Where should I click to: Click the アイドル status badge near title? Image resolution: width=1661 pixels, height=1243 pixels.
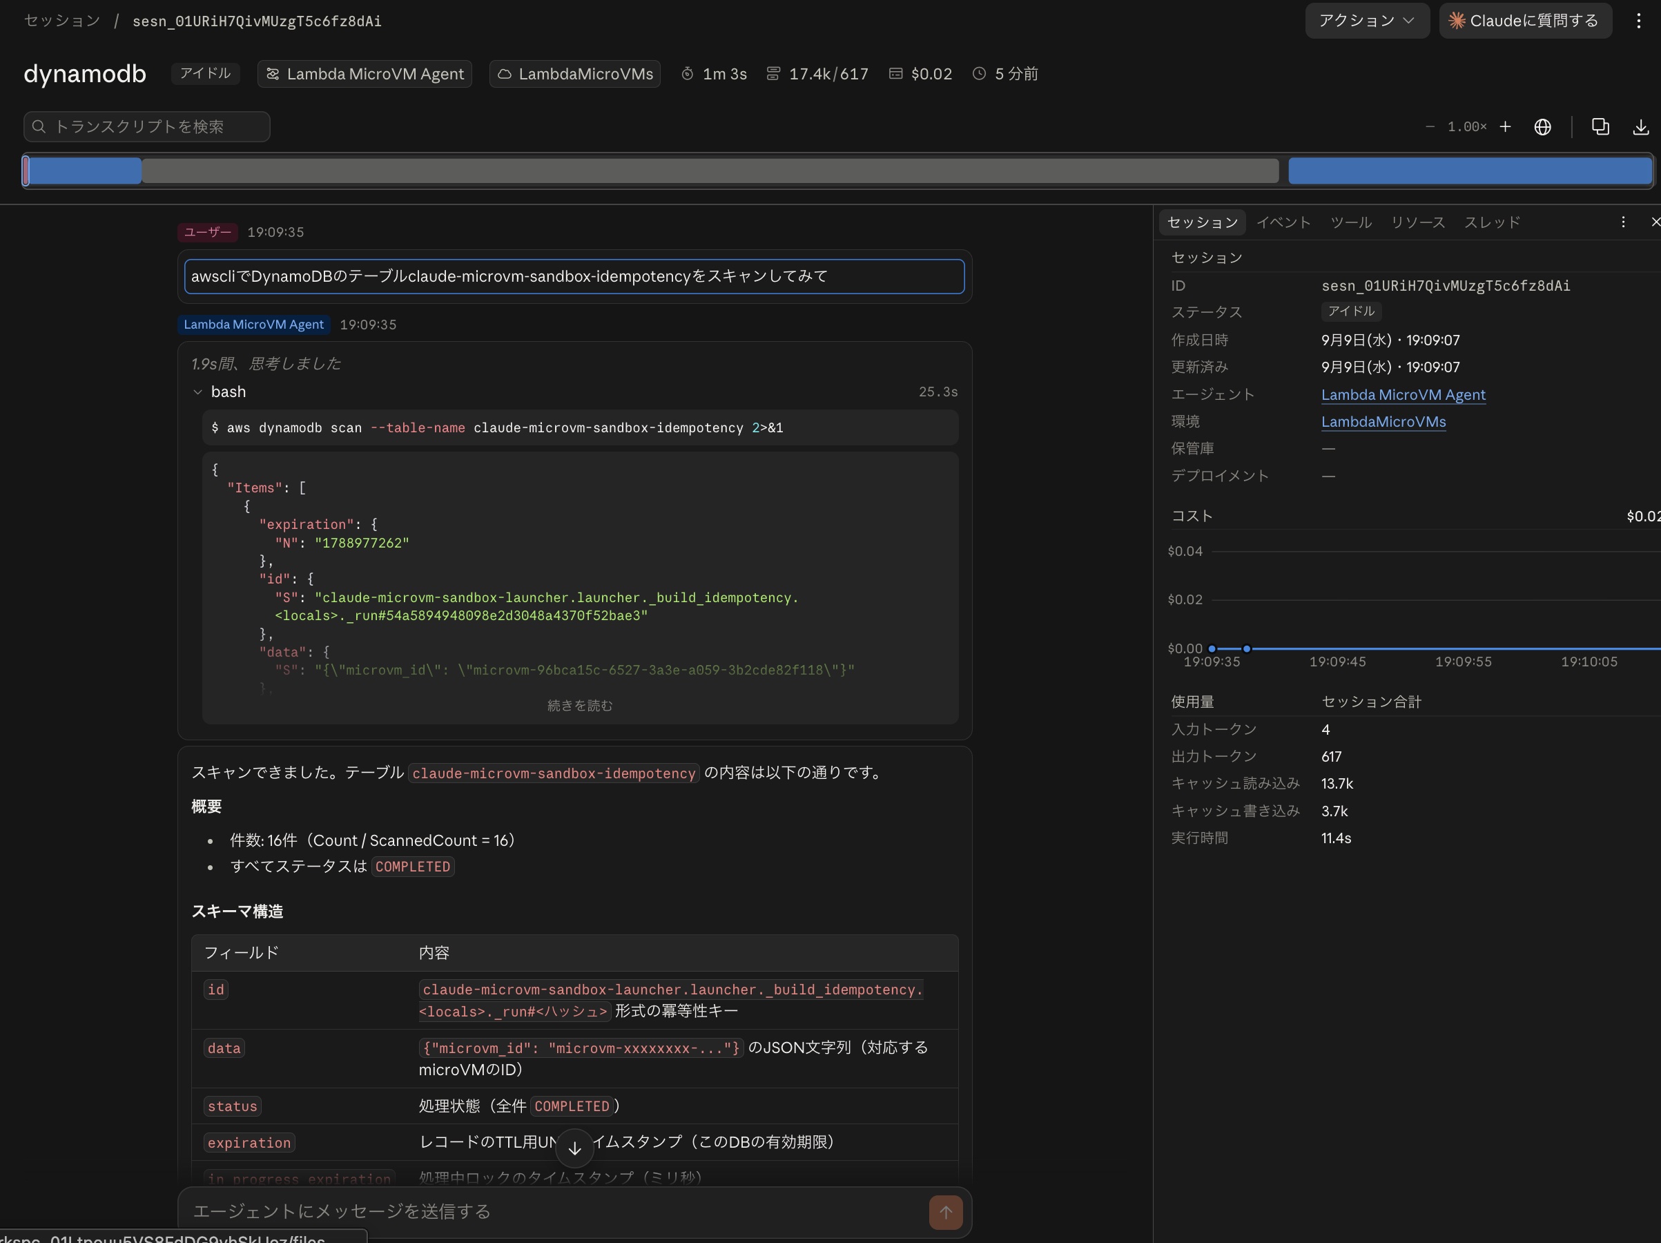(x=205, y=73)
